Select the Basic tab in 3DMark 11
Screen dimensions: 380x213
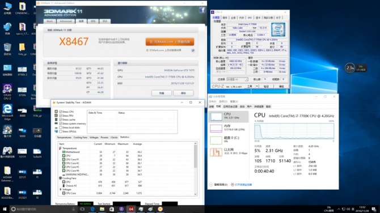pos(50,22)
